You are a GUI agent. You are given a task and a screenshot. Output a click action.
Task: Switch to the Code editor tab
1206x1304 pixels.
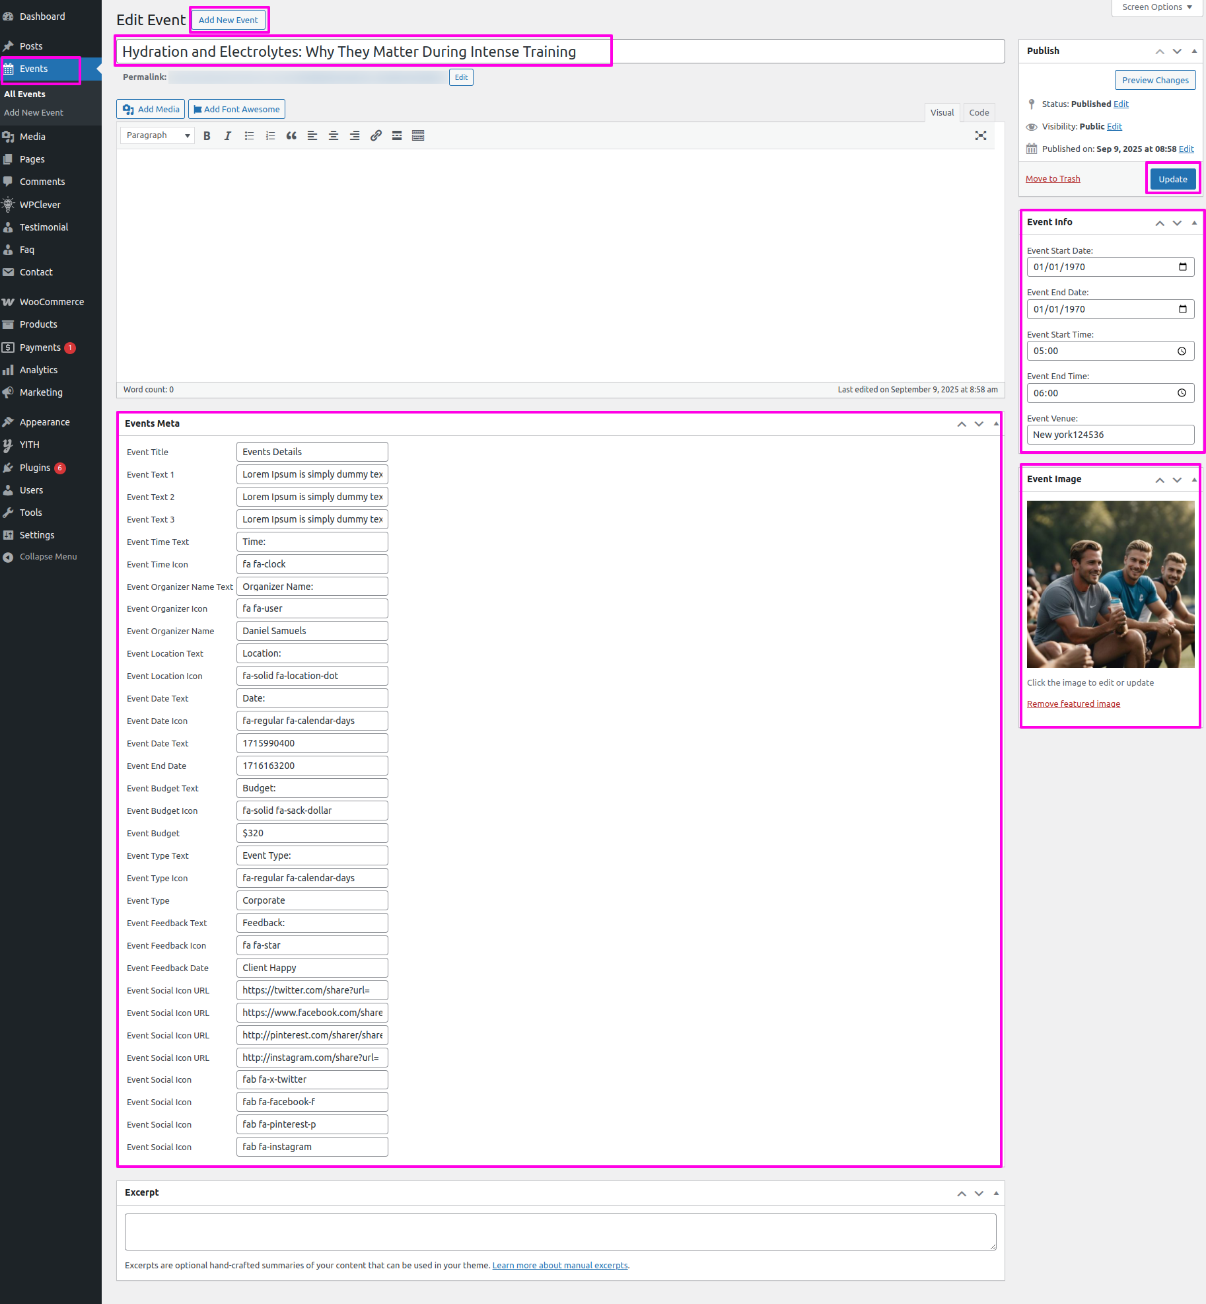pyautogui.click(x=978, y=112)
